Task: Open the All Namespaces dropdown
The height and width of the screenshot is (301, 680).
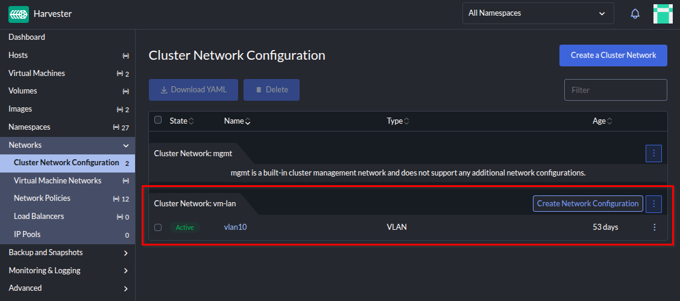Action: [x=538, y=13]
